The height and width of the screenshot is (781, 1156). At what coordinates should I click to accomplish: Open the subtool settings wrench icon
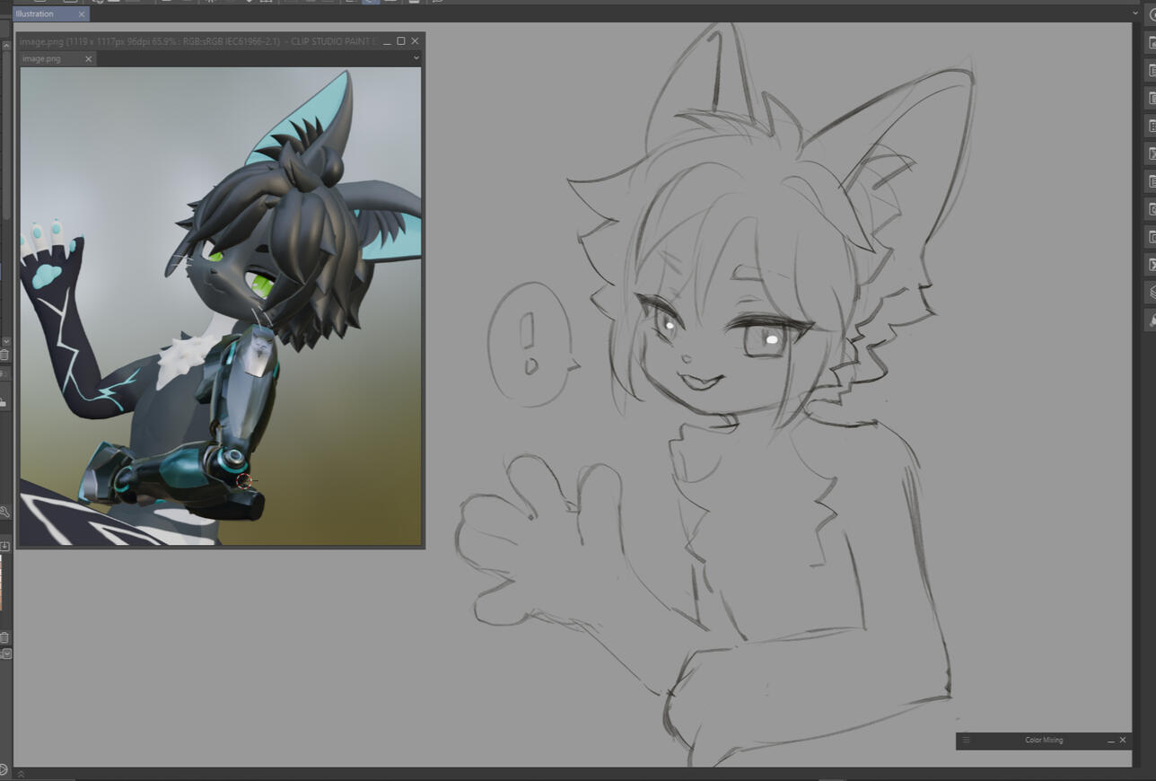4,510
